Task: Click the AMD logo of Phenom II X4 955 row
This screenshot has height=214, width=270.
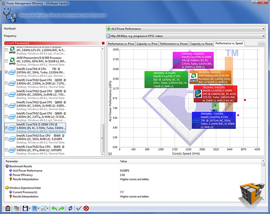Action: coord(12,61)
